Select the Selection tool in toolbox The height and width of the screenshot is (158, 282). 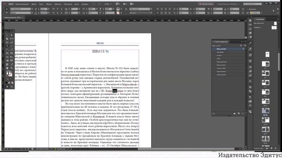(x=7, y=35)
